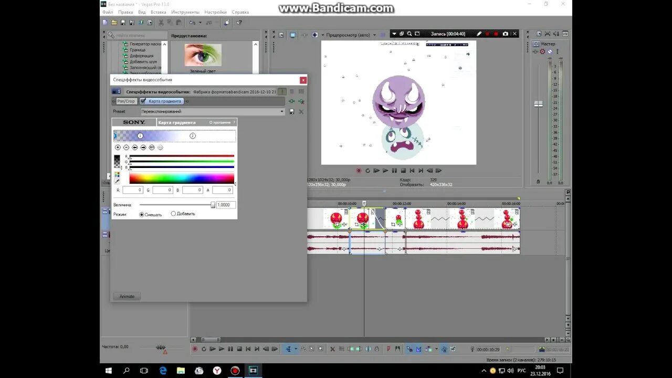
Task: Select Генератор маски in effects list
Action: pos(145,44)
